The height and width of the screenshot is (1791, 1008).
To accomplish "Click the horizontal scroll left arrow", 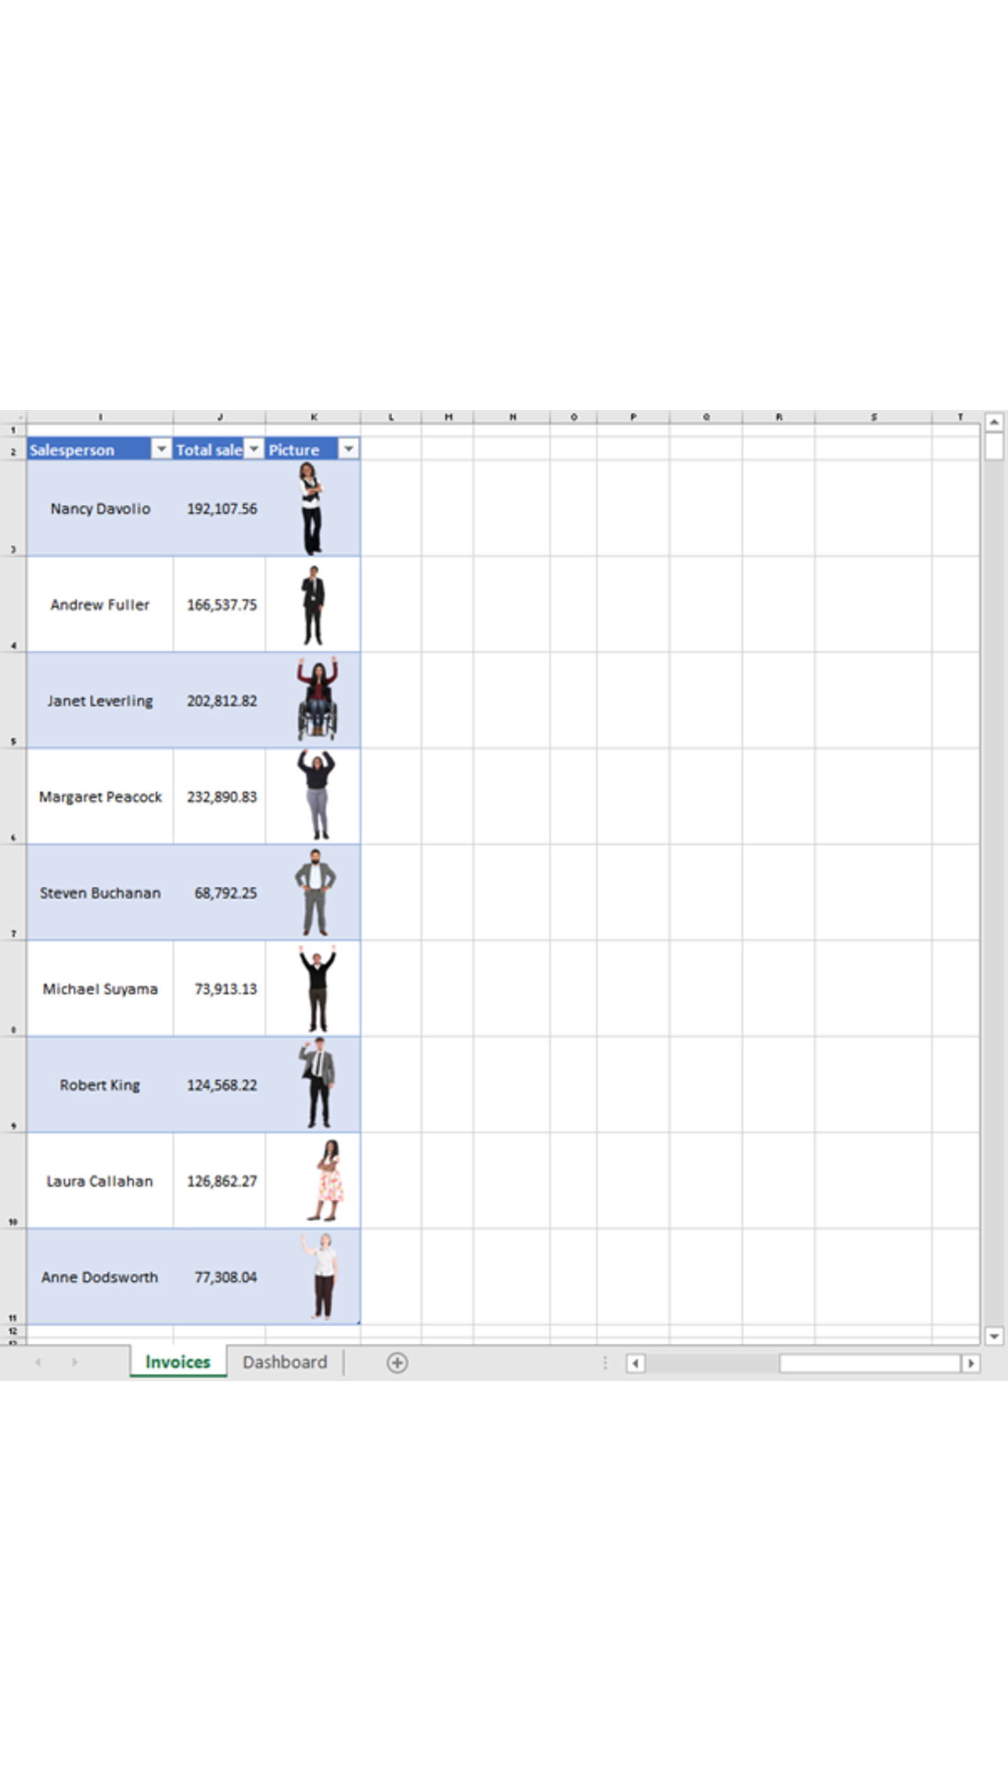I will pyautogui.click(x=635, y=1363).
